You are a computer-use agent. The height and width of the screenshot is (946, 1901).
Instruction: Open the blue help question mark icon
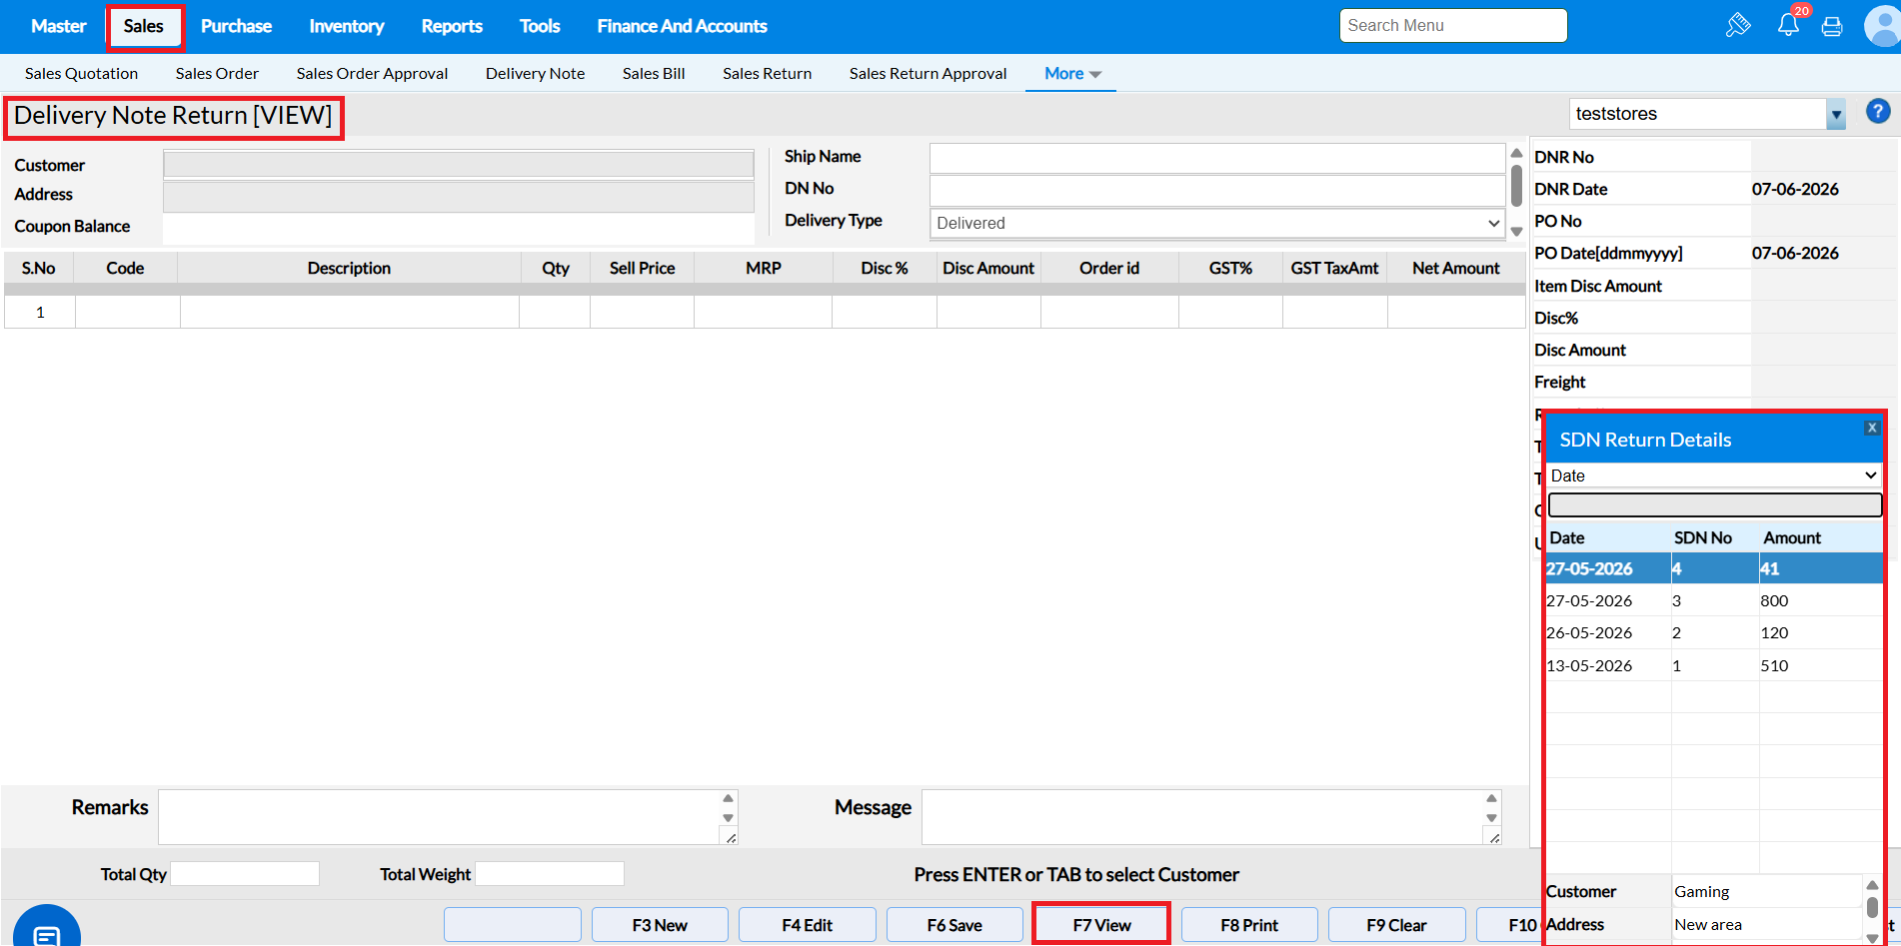[x=1878, y=111]
